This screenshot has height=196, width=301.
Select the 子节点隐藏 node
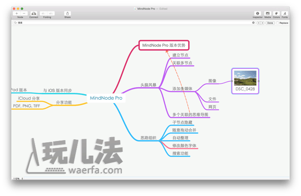point(182,122)
